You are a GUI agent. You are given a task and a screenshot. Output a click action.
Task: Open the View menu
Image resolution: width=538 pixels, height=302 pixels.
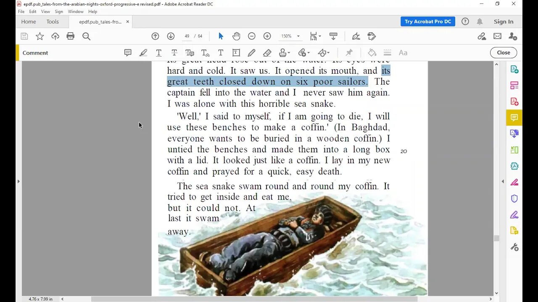[x=45, y=12]
